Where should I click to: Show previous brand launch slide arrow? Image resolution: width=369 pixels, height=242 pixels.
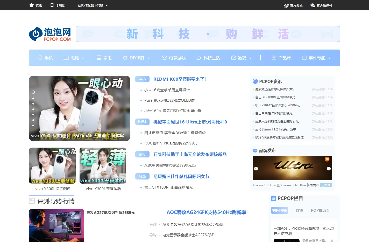(x=256, y=169)
